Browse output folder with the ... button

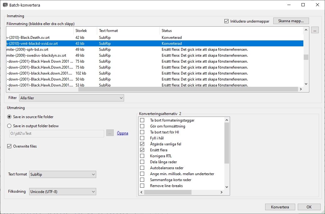(x=110, y=133)
